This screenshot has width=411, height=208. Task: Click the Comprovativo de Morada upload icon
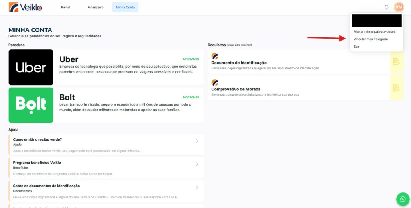pyautogui.click(x=396, y=88)
